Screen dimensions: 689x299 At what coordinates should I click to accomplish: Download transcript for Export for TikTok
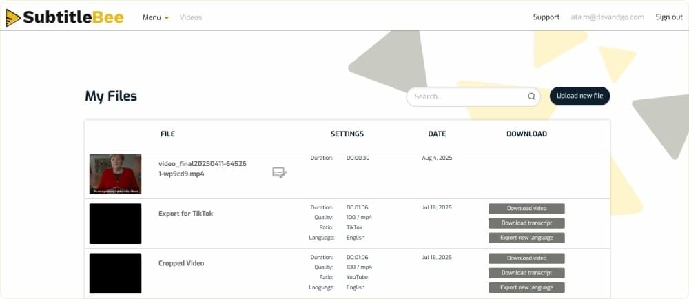526,223
